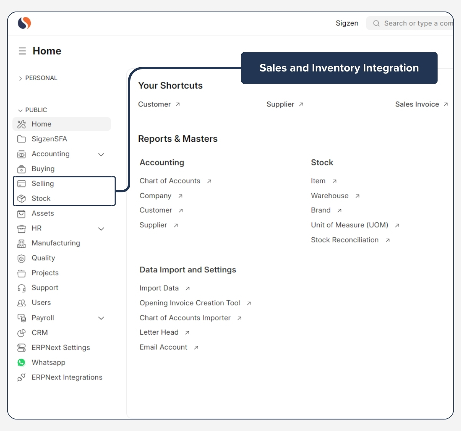
Task: Click the Whatsapp icon in the sidebar
Action: [22, 362]
